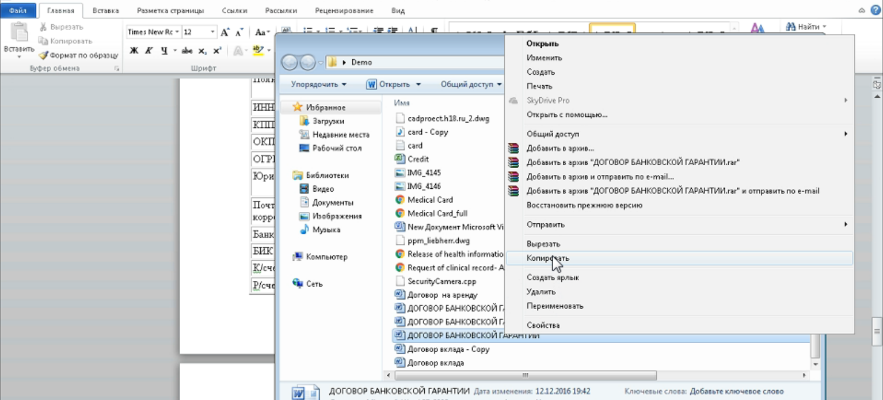883x400 pixels.
Task: Click Explorer Back navigation arrow
Action: coord(290,62)
